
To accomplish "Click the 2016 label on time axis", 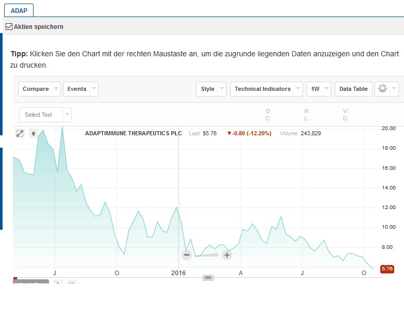I will pos(178,273).
